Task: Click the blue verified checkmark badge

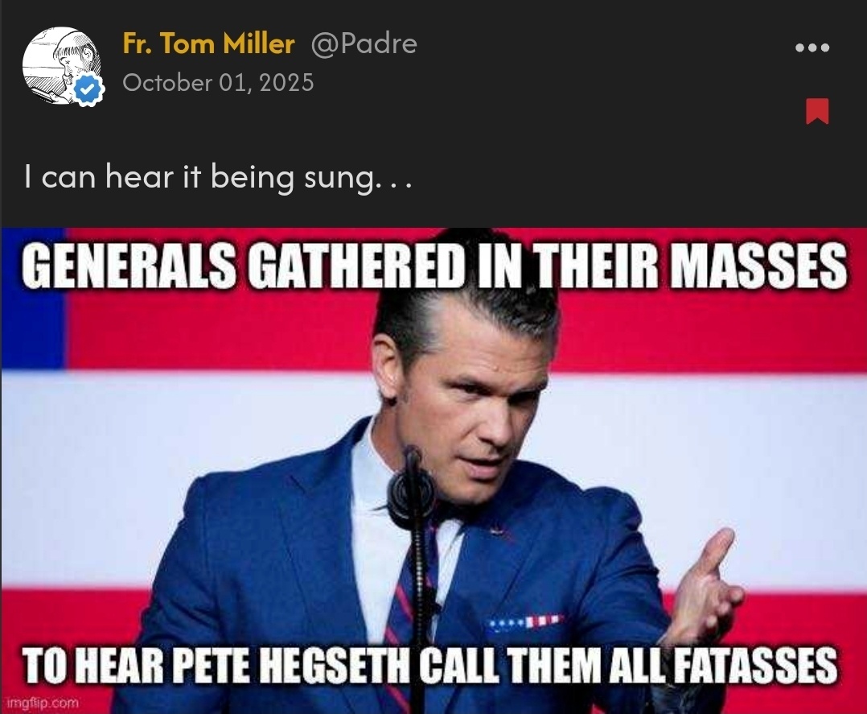Action: (89, 91)
